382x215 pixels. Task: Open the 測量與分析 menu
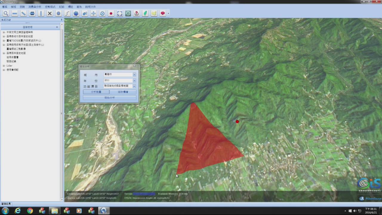click(x=35, y=7)
